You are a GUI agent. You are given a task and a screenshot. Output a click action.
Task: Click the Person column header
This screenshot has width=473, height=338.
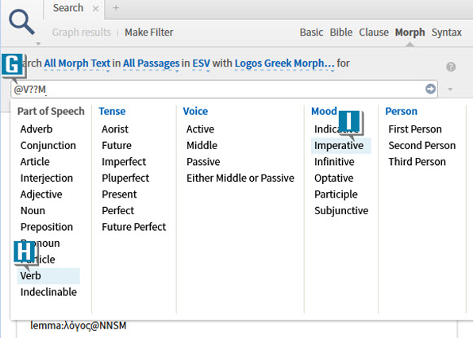(402, 111)
